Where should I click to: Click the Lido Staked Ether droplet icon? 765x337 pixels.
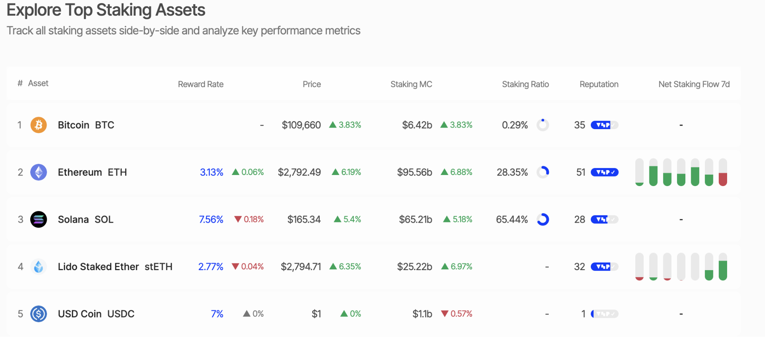pyautogui.click(x=39, y=267)
